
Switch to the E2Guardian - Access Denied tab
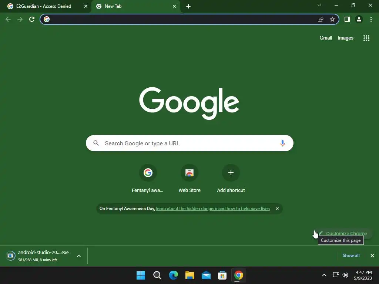coord(46,6)
